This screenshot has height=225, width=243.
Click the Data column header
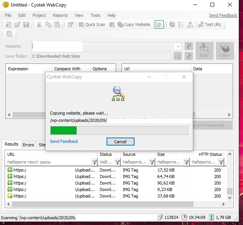click(x=212, y=69)
